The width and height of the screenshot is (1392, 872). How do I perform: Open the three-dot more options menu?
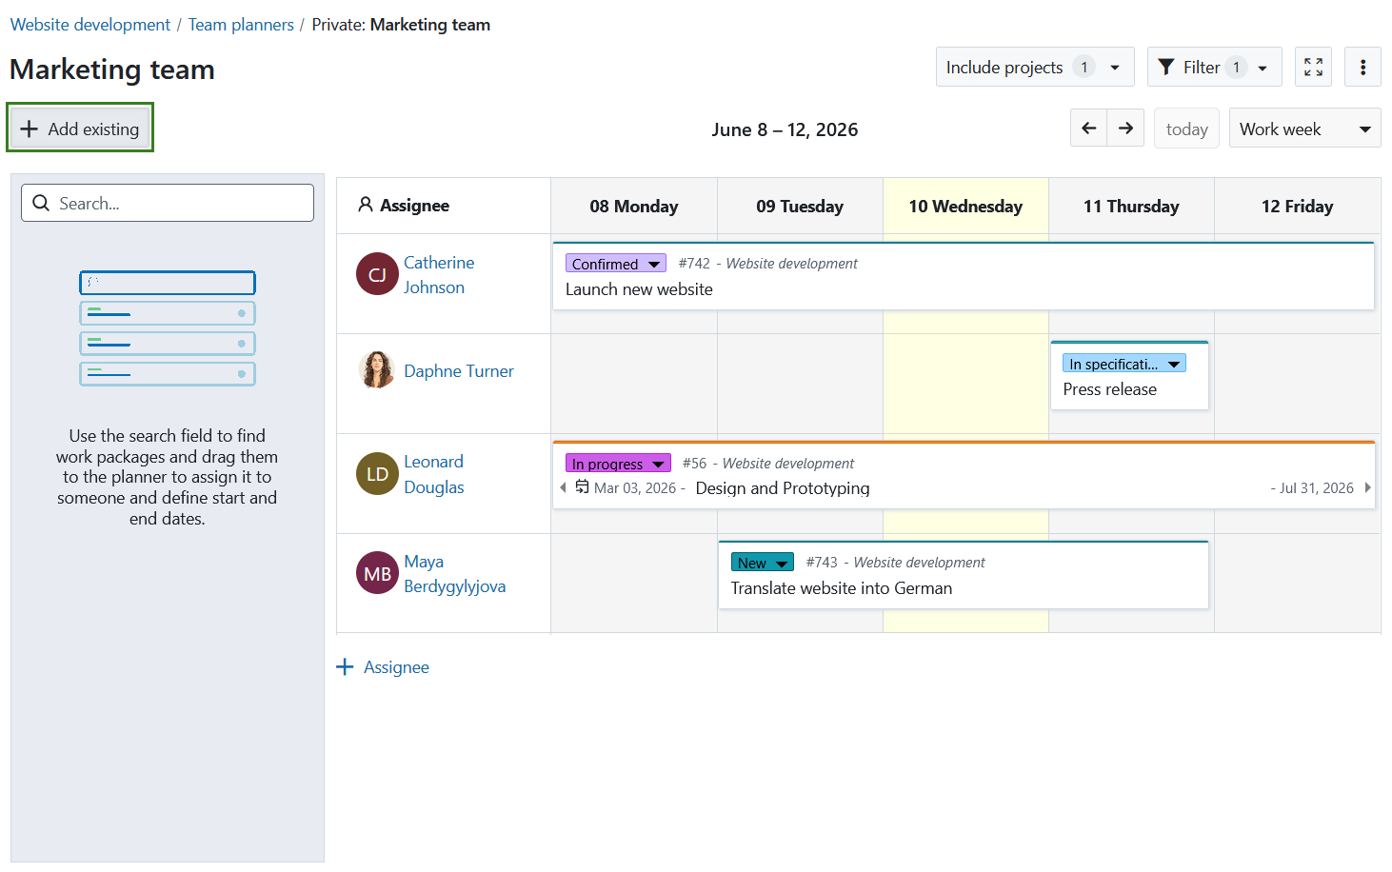[x=1362, y=67]
